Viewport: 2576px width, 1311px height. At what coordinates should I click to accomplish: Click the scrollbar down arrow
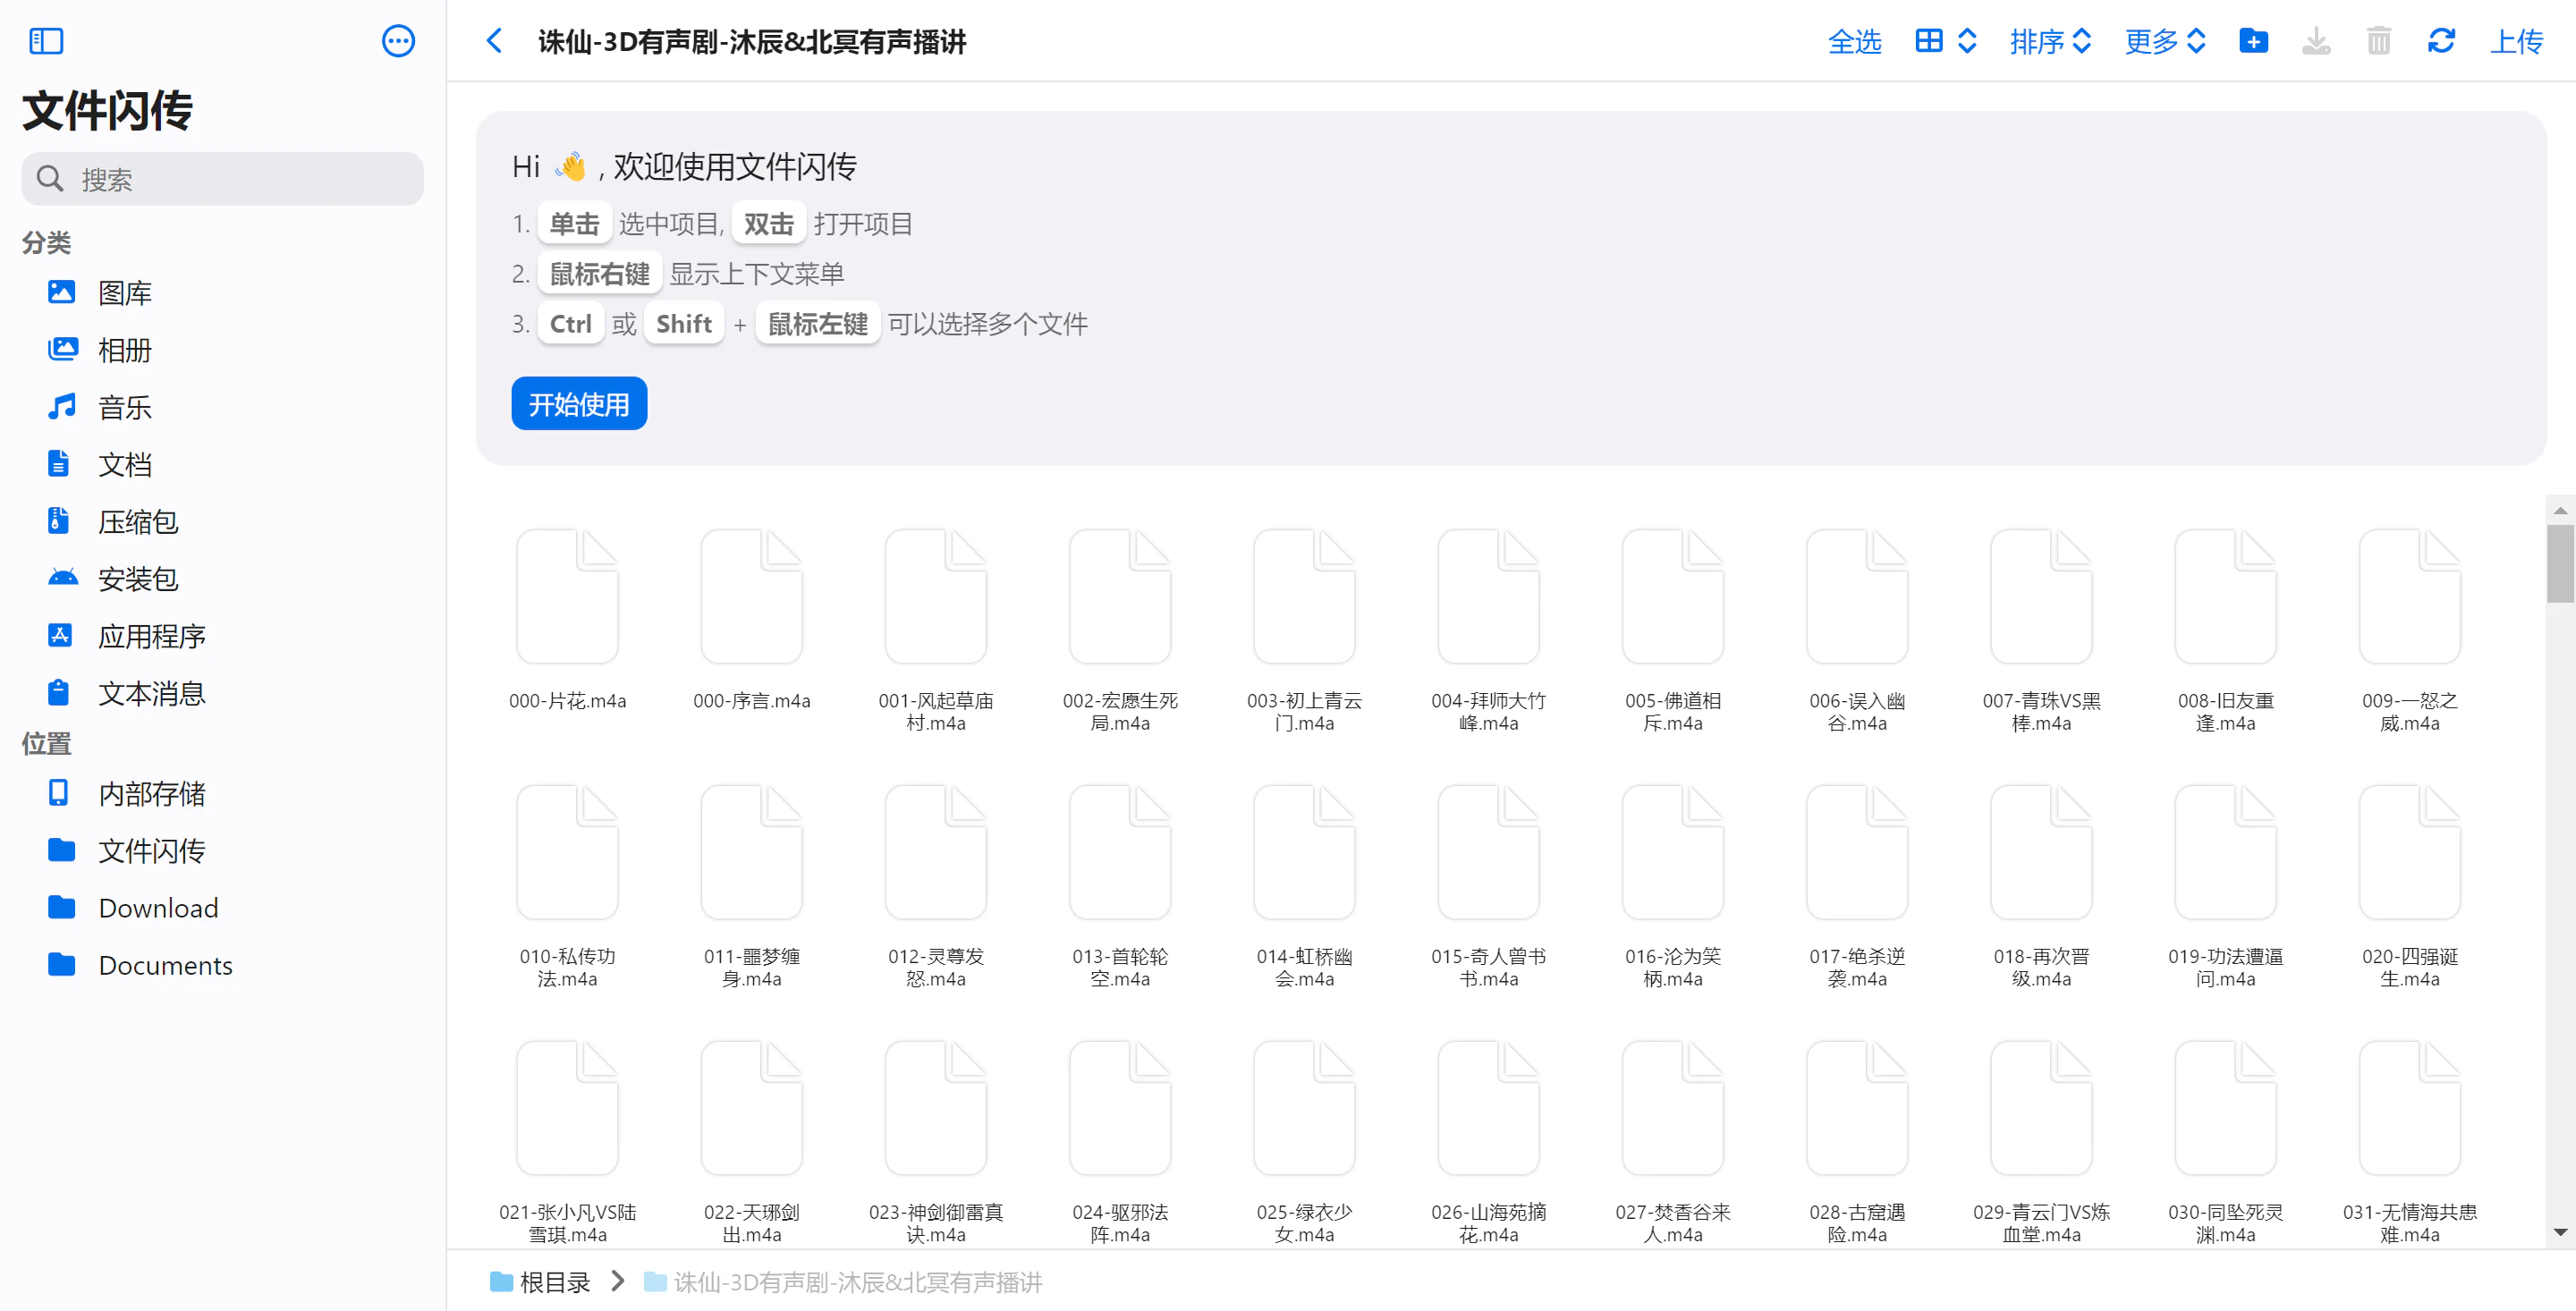point(2560,1232)
